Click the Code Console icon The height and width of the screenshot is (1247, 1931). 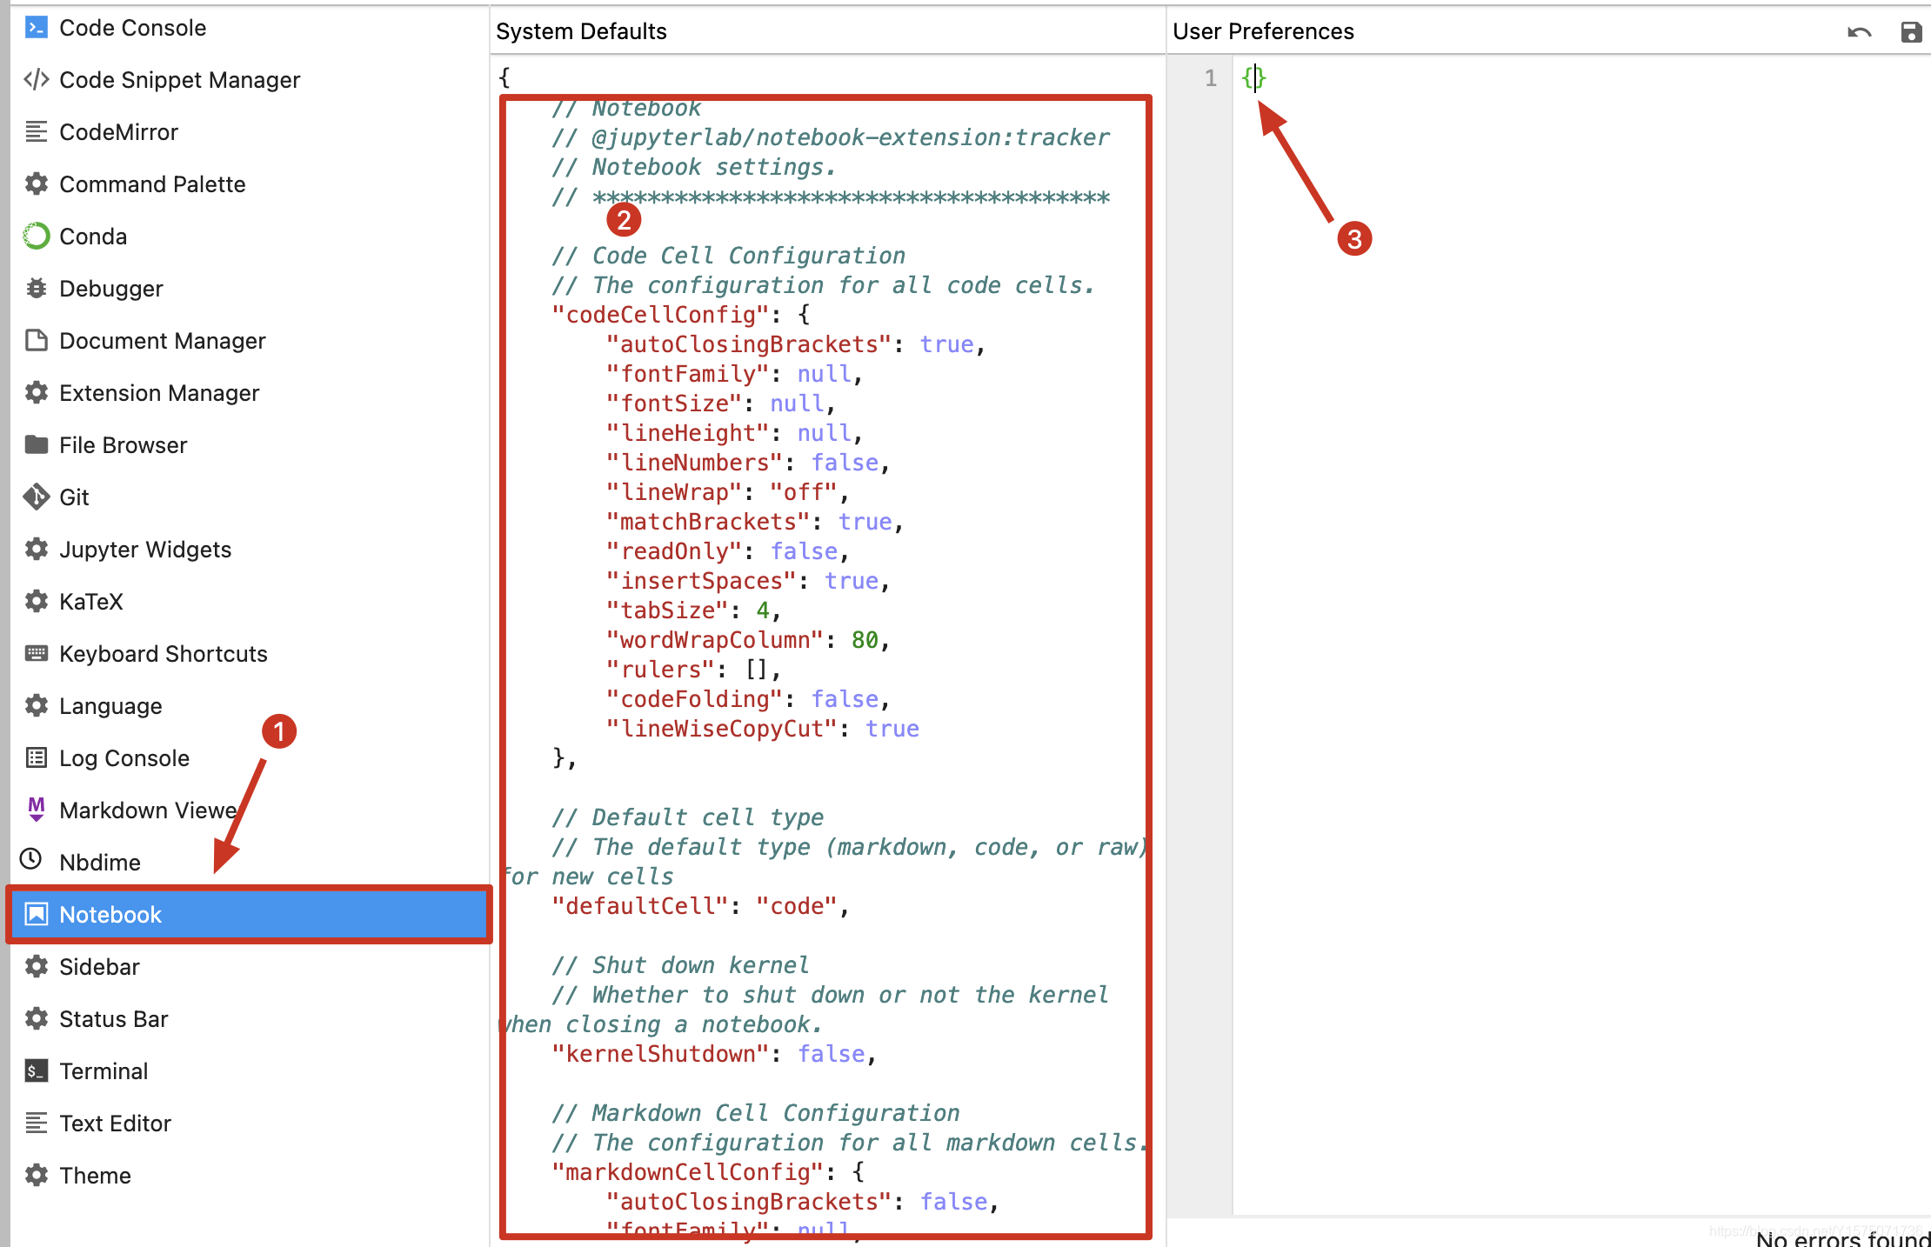pos(36,28)
